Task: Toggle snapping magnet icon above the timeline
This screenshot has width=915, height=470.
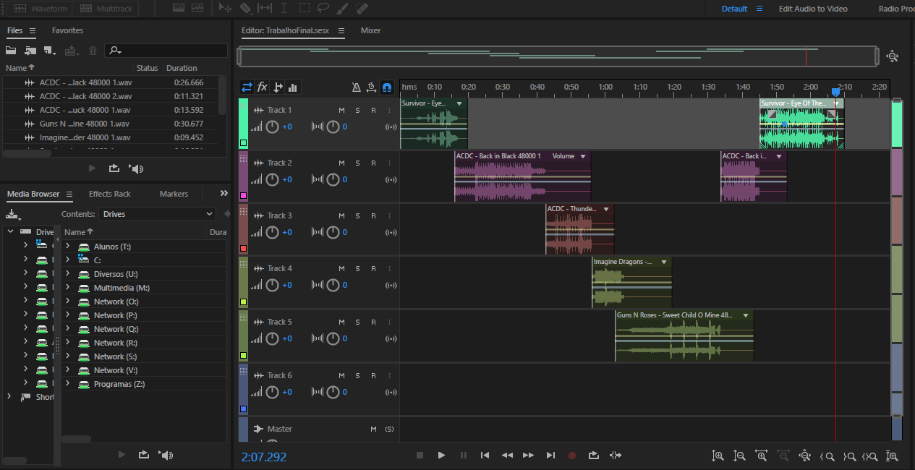Action: click(x=387, y=87)
